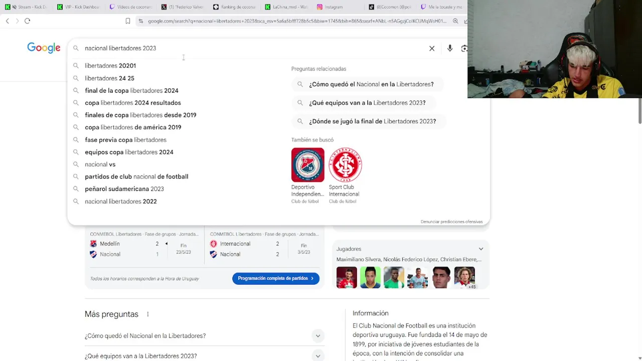The height and width of the screenshot is (361, 642).
Task: Bookmark this page icon
Action: point(127,21)
